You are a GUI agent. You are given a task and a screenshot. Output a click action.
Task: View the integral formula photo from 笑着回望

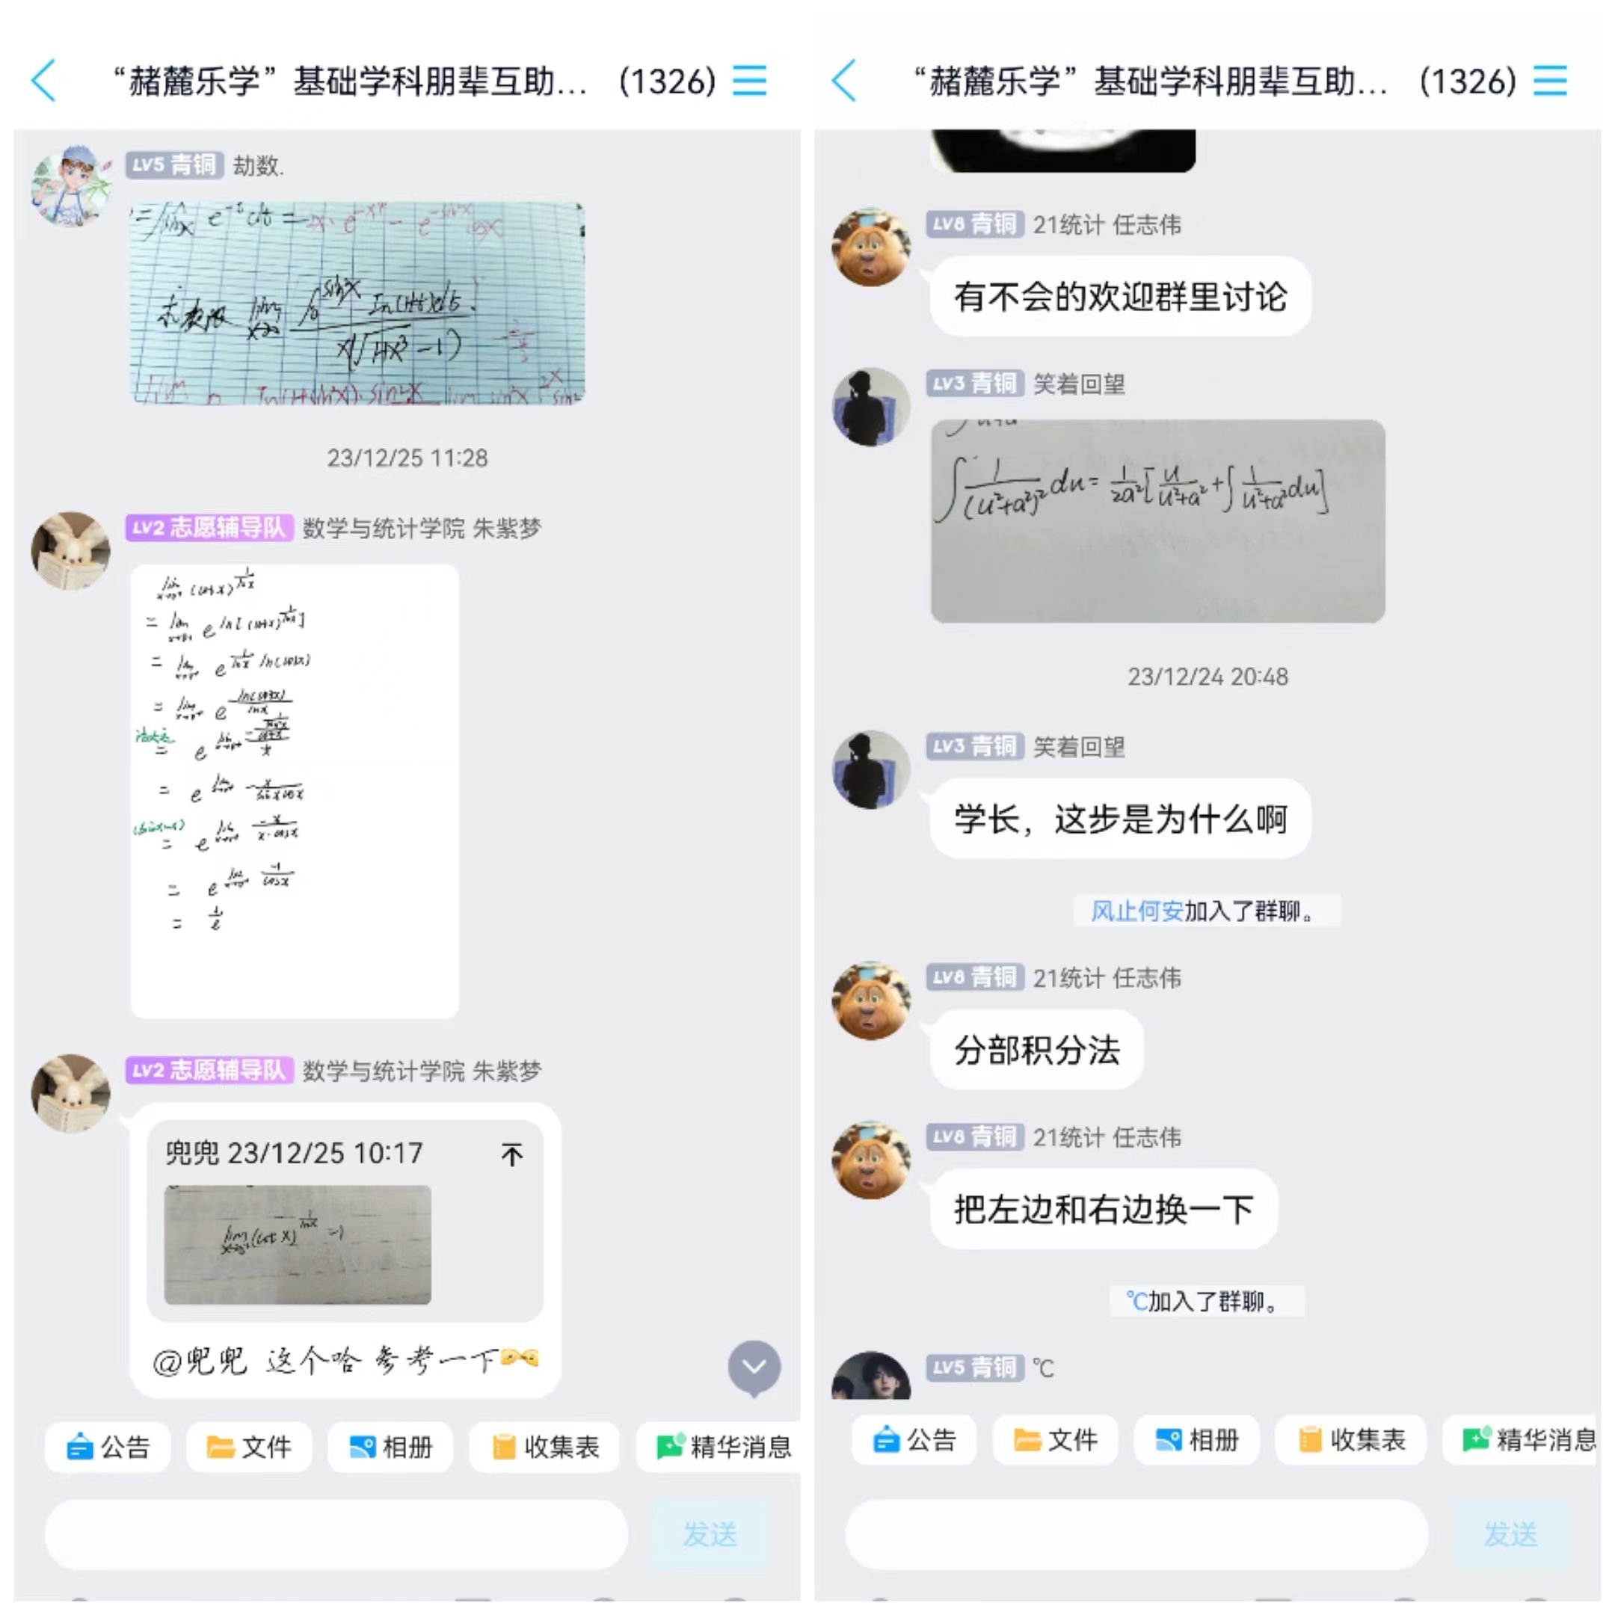click(x=1157, y=521)
